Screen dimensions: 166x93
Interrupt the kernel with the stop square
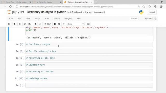click(x=55, y=24)
